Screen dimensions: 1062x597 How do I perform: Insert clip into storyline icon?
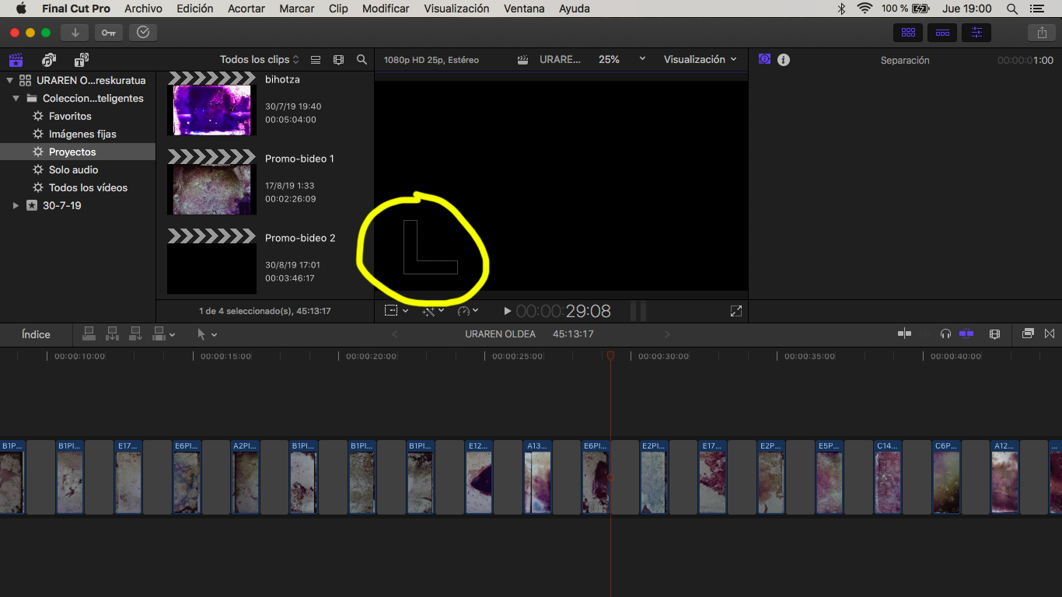point(113,334)
